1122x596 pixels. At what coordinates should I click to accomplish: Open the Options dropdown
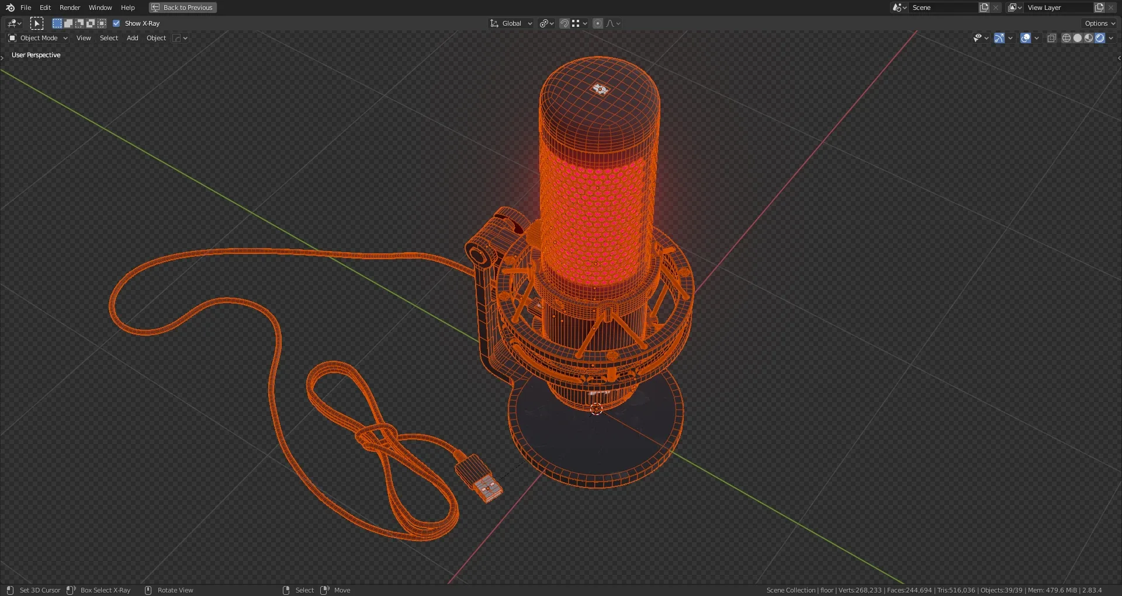pos(1099,23)
